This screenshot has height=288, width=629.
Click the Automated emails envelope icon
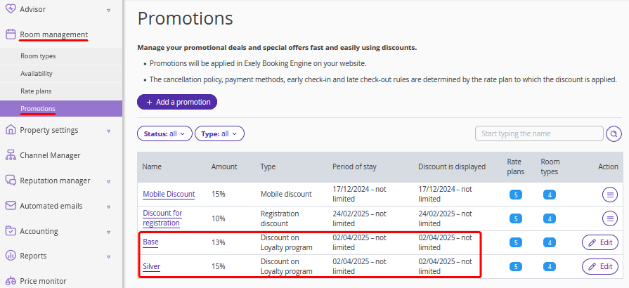point(11,206)
